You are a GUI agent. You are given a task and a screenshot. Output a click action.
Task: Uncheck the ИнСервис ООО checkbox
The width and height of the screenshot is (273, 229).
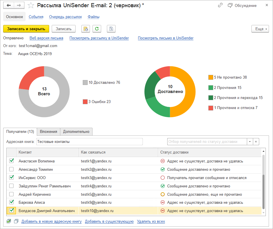tap(11, 178)
